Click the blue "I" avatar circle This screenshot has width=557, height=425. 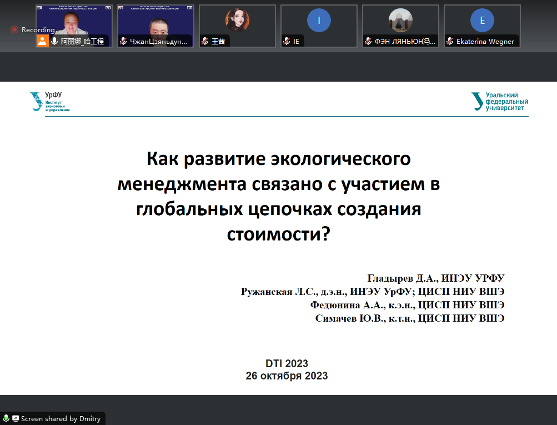pyautogui.click(x=319, y=21)
